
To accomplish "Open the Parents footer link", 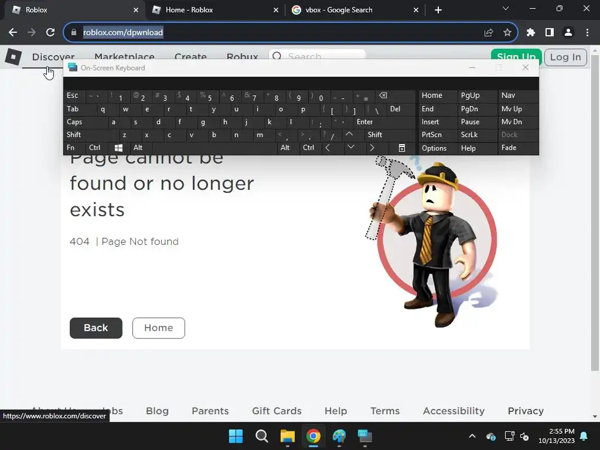I will pos(210,411).
